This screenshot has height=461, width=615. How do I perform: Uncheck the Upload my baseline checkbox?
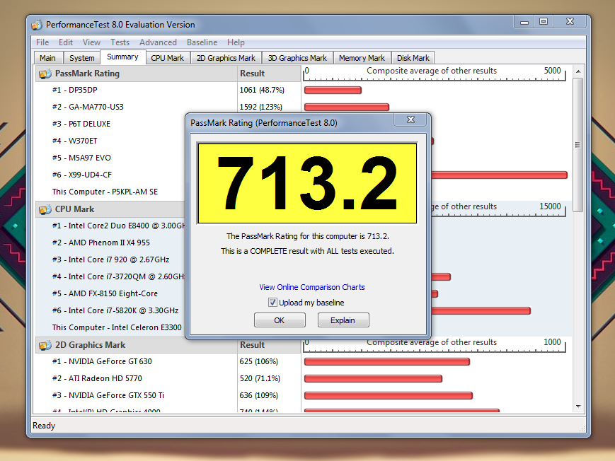click(x=272, y=303)
